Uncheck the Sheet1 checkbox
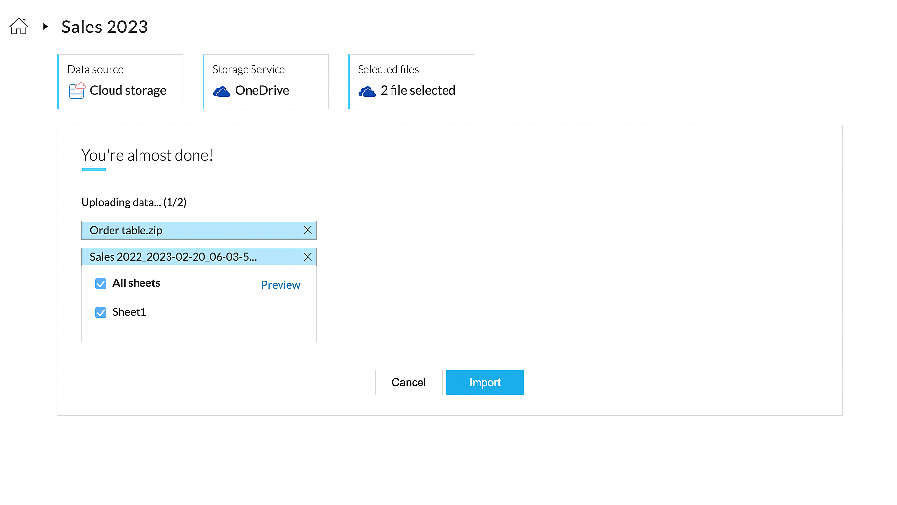This screenshot has width=897, height=505. click(x=101, y=312)
